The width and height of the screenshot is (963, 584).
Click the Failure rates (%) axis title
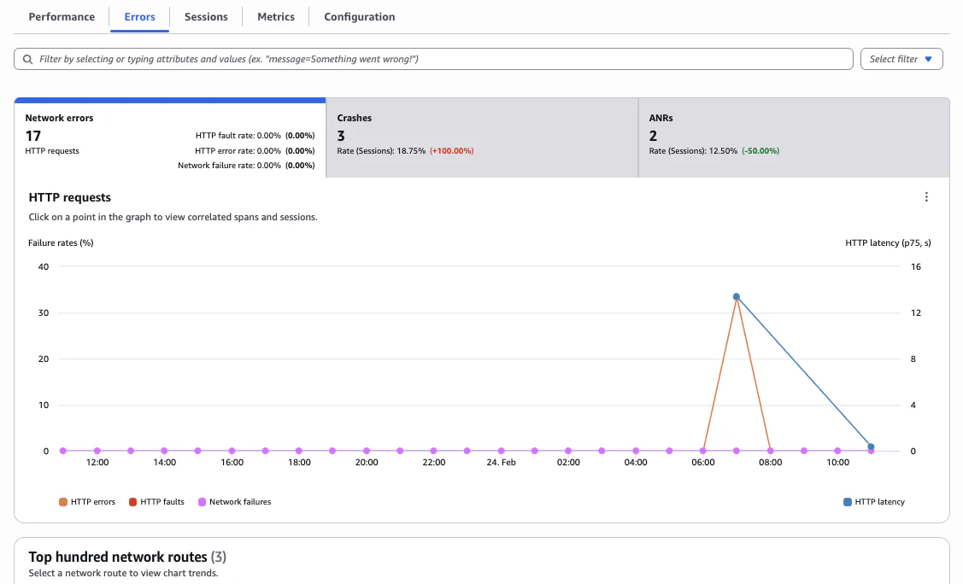click(x=61, y=243)
